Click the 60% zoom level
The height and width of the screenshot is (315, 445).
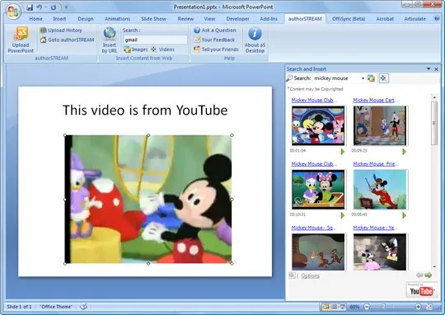pos(354,307)
